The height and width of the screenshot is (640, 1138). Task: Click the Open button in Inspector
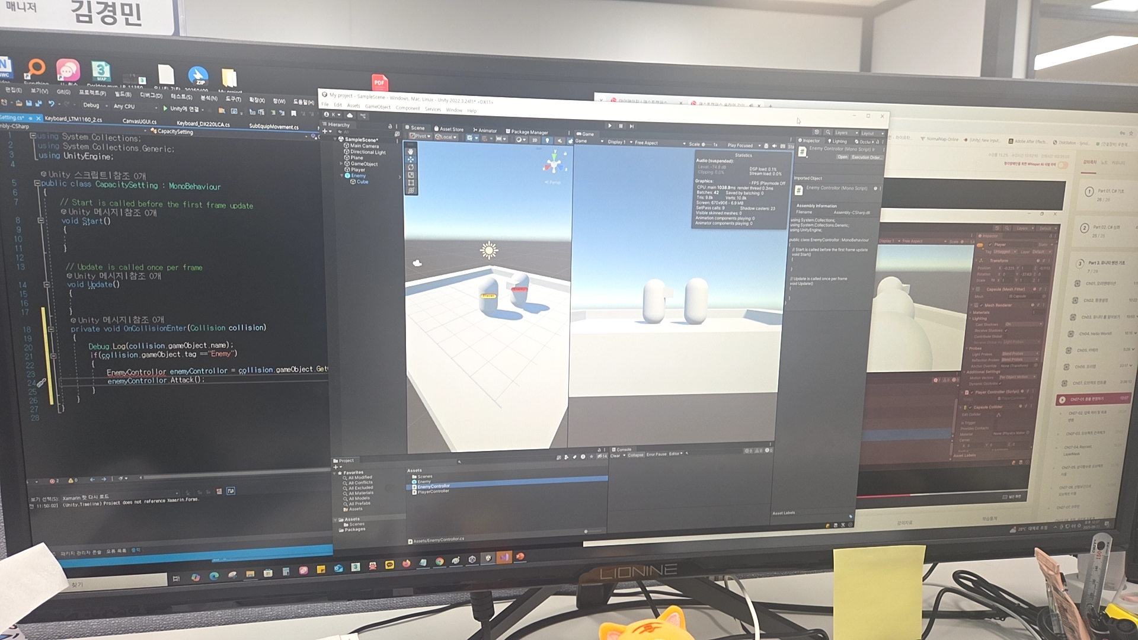[x=842, y=157]
